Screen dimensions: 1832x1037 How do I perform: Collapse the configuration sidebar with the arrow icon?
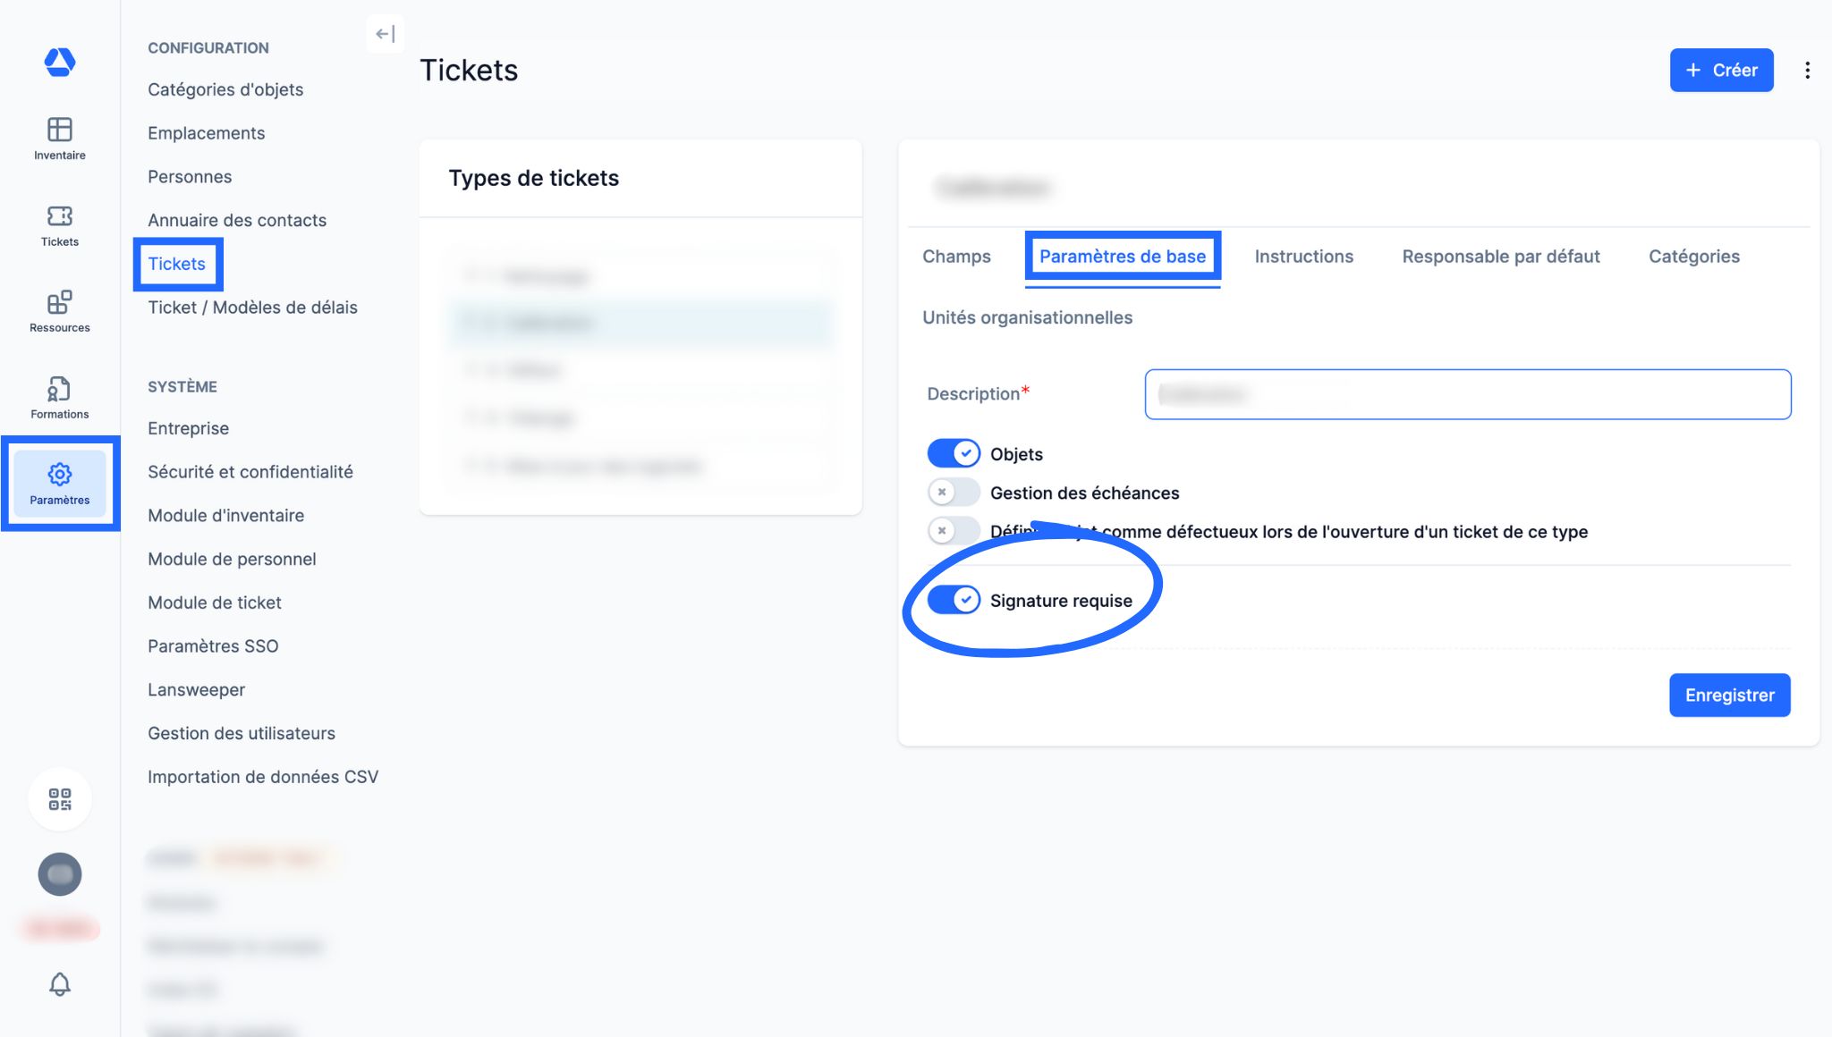click(386, 34)
